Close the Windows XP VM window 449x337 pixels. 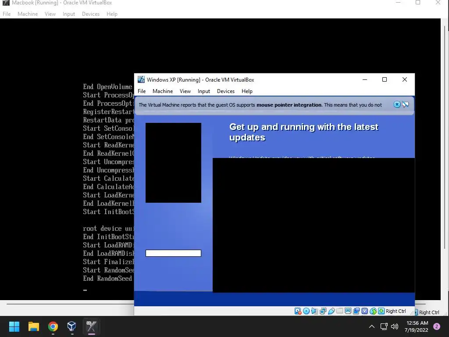(405, 79)
